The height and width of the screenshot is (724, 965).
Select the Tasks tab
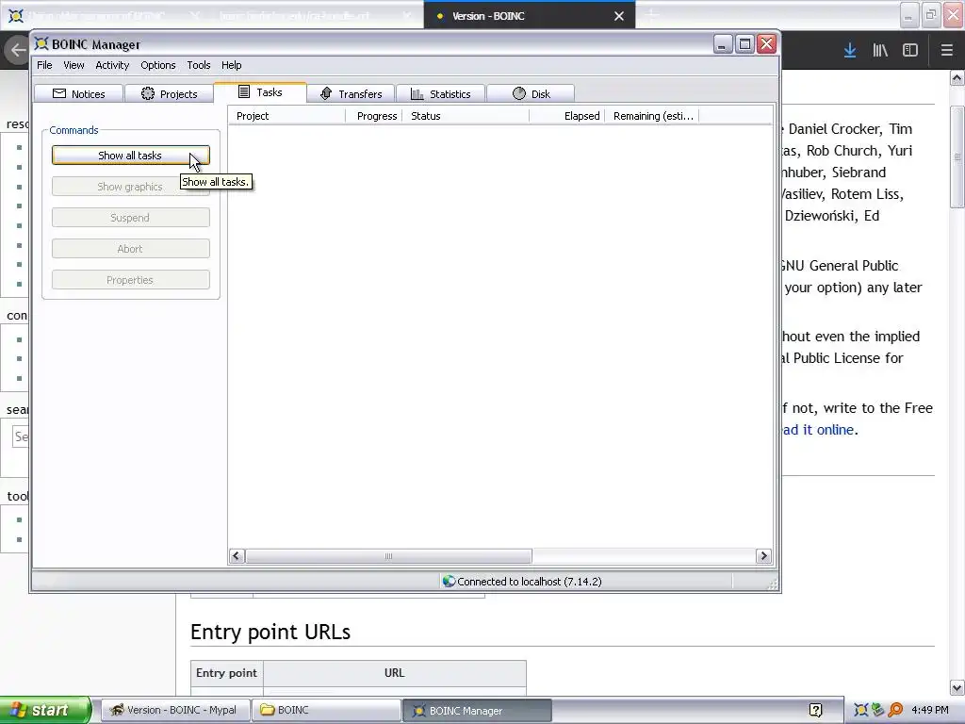[x=260, y=92]
